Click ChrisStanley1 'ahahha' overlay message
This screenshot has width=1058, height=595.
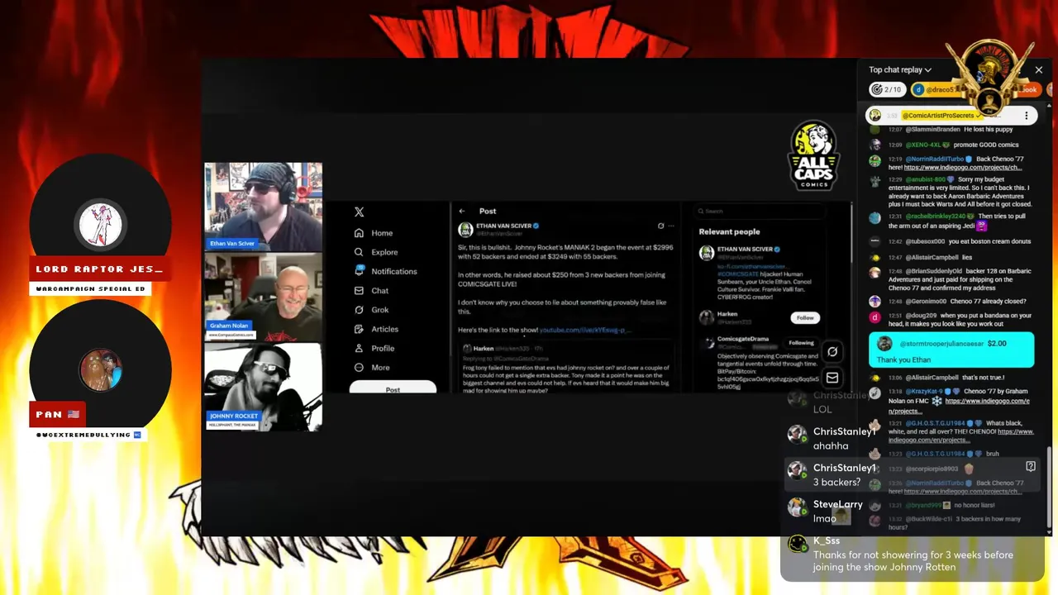click(x=831, y=438)
